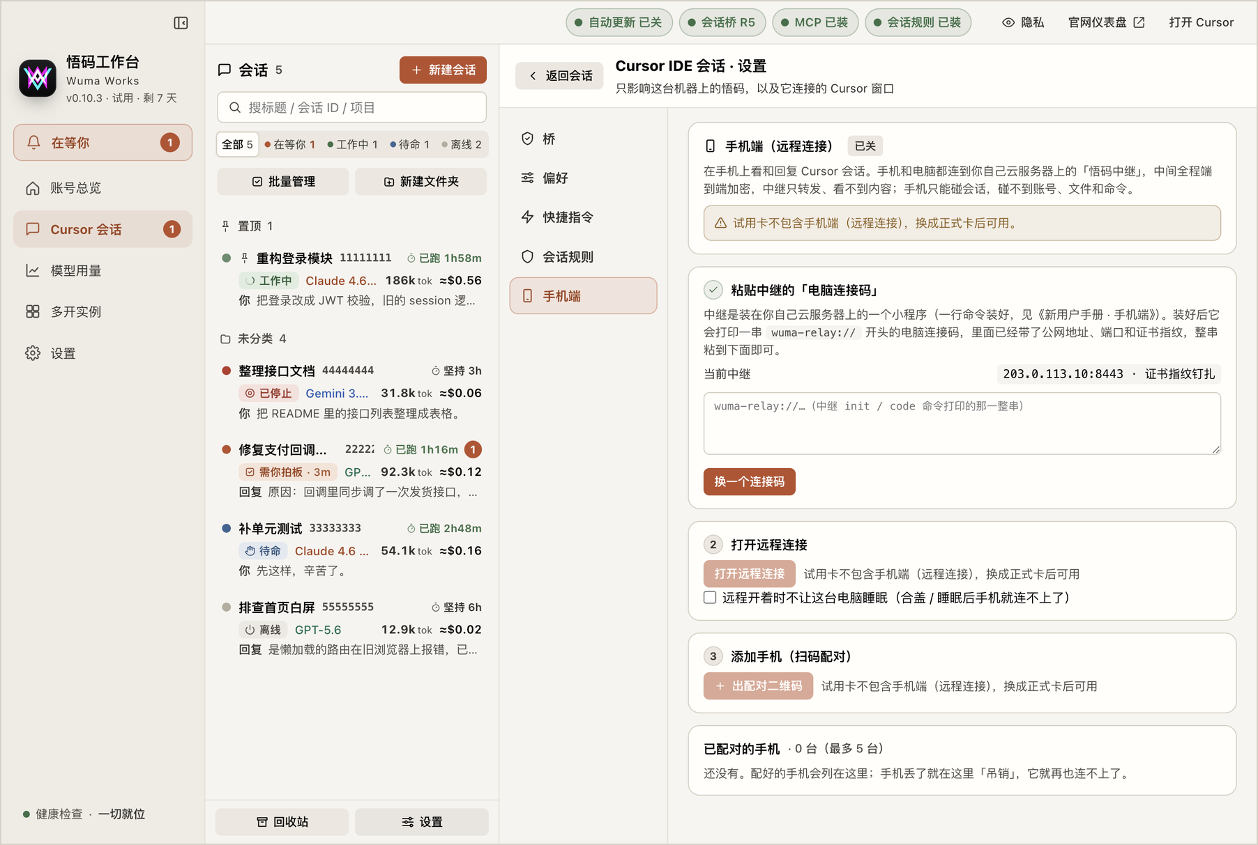Click the wuma-relay connection code textarea

tap(962, 424)
